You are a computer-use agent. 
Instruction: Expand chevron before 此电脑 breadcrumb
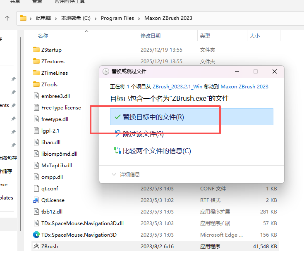(31, 19)
